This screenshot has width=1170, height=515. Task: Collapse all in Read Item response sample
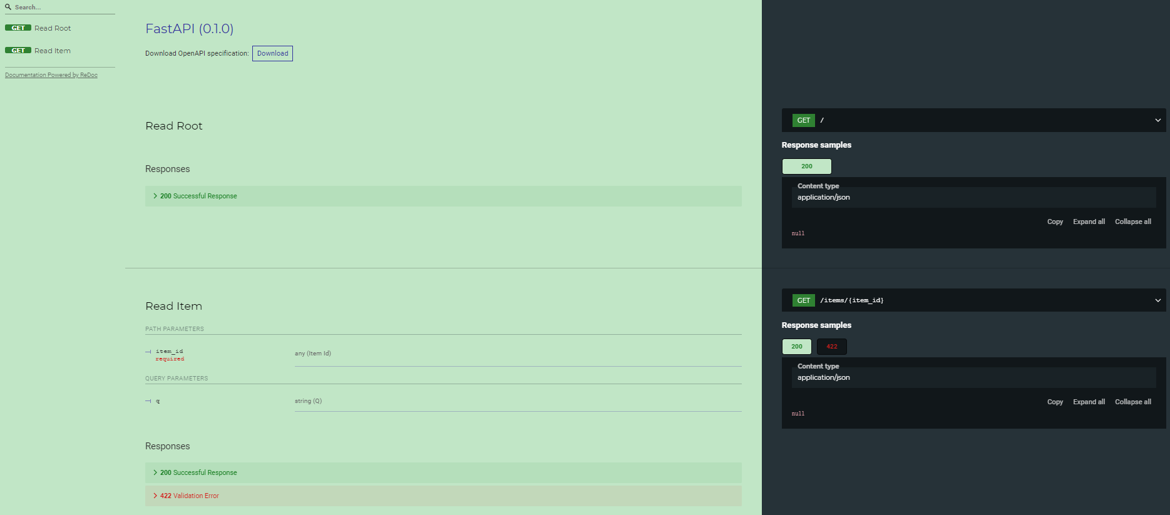click(x=1133, y=402)
